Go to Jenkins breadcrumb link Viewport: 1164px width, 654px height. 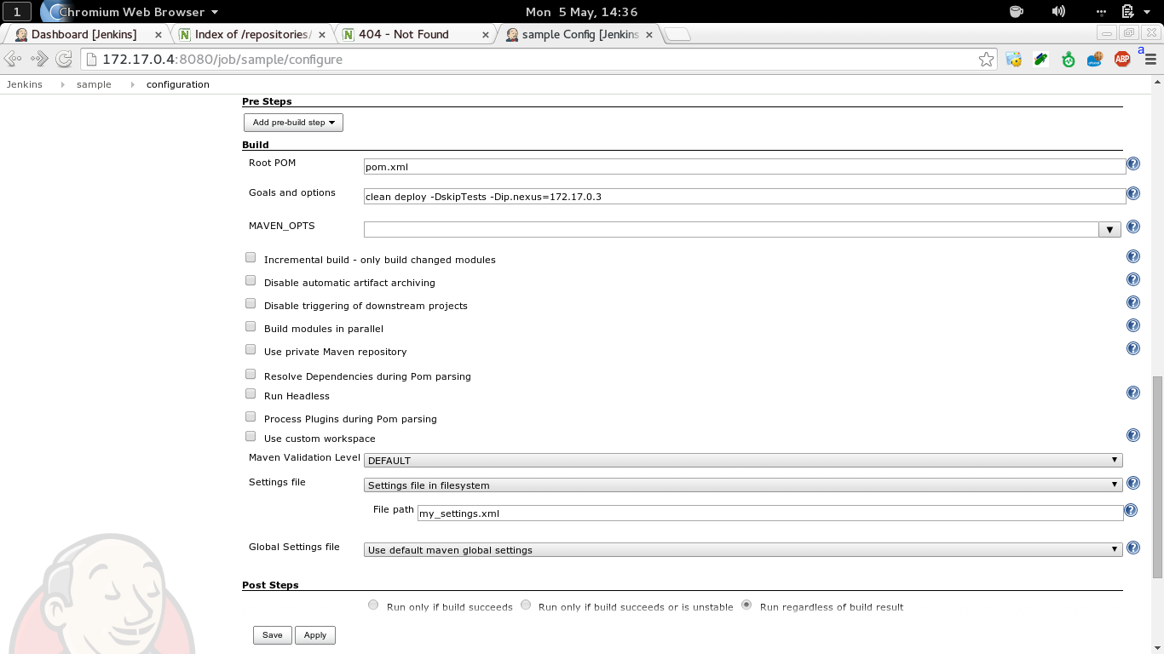click(x=25, y=84)
